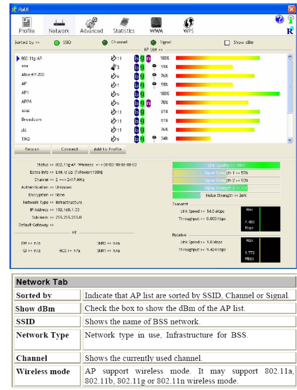Click the Add to Profile button
This screenshot has width=297, height=390.
point(108,149)
